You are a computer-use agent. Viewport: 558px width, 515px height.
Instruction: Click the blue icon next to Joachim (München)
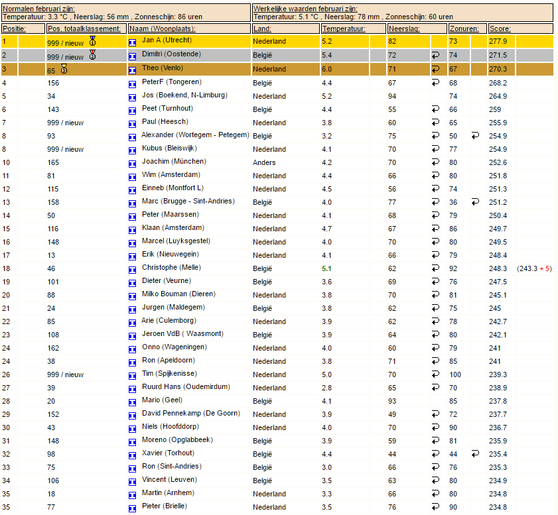(133, 164)
